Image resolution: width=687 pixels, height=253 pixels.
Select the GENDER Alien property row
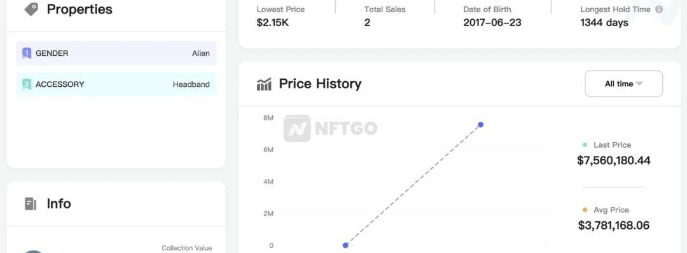116,53
